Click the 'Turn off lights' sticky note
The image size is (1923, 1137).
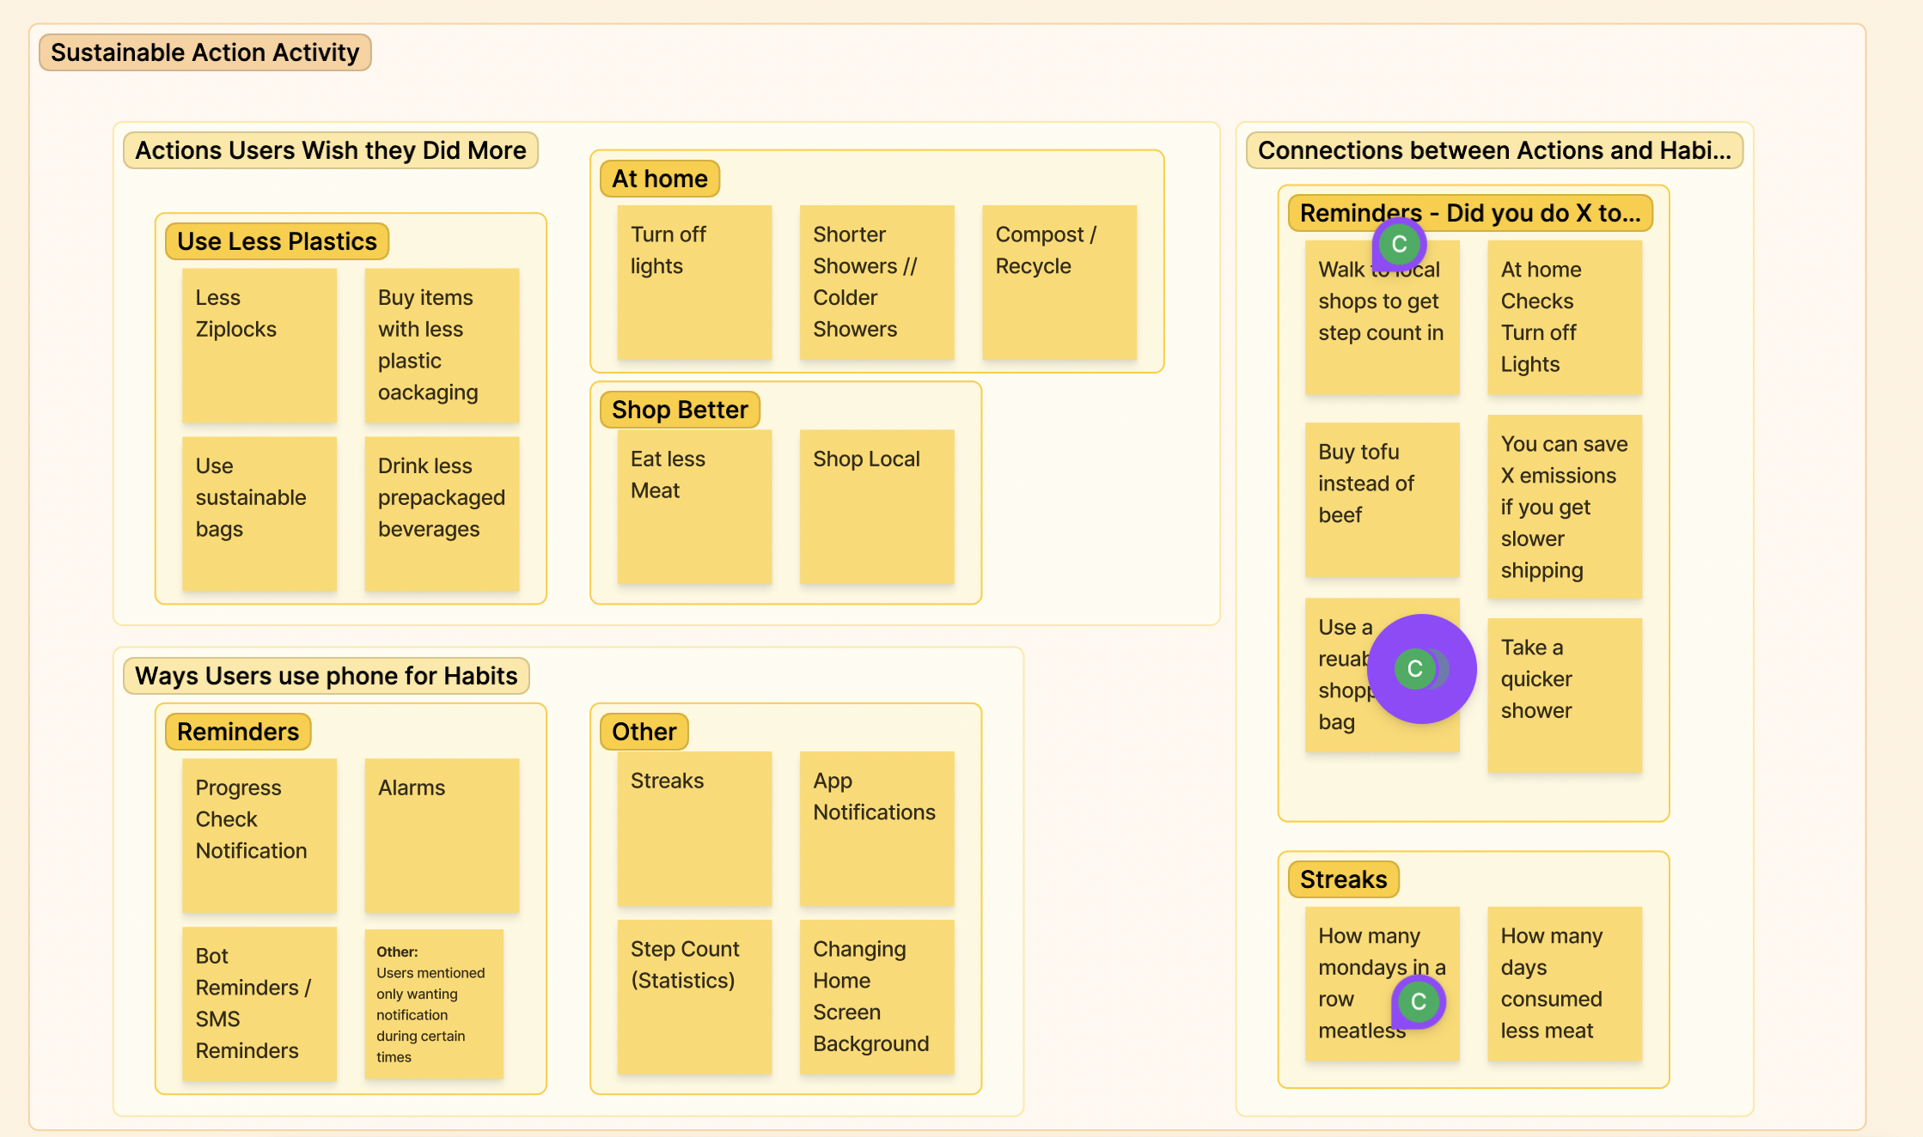point(693,282)
